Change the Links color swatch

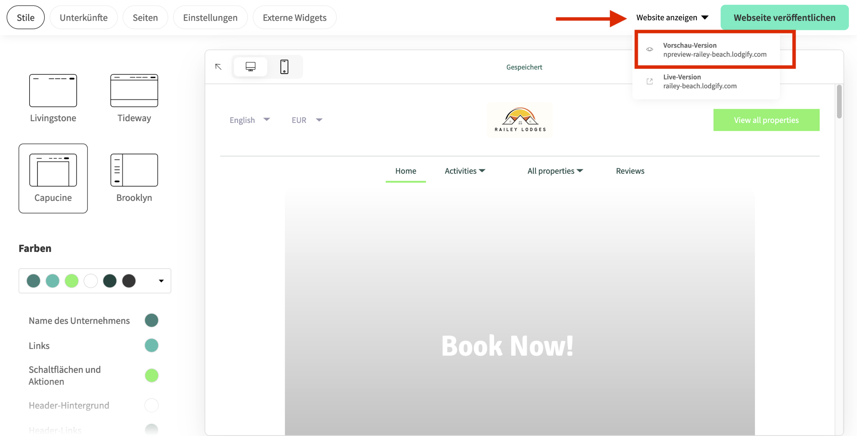click(151, 345)
